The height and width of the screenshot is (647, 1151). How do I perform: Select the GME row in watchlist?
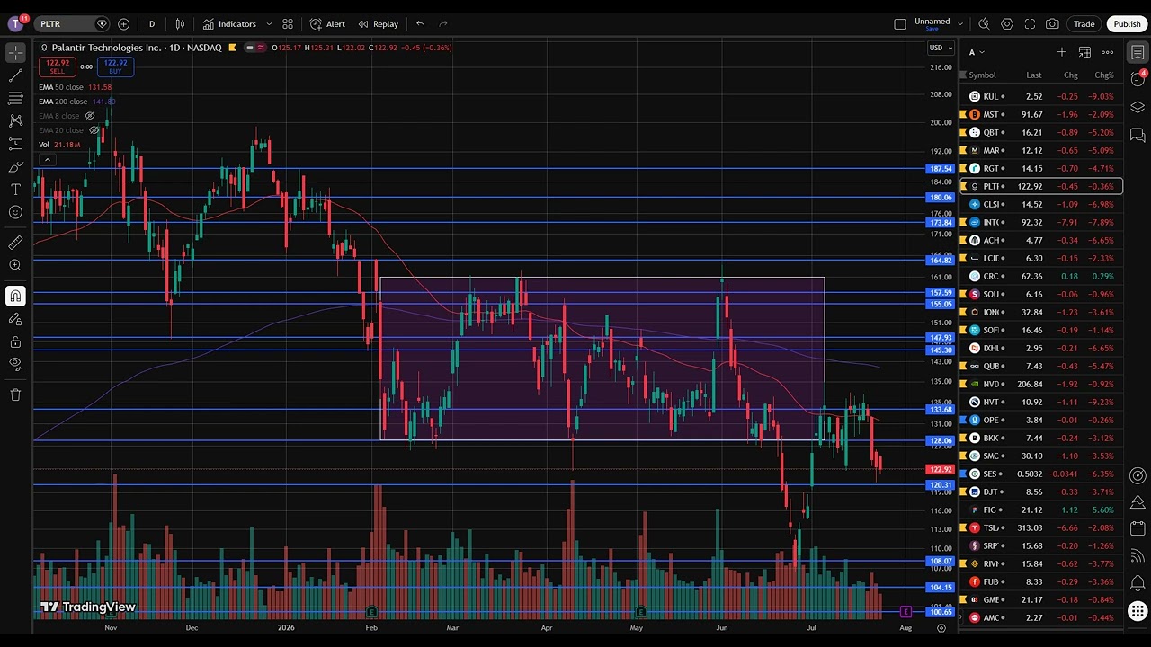(x=1040, y=599)
